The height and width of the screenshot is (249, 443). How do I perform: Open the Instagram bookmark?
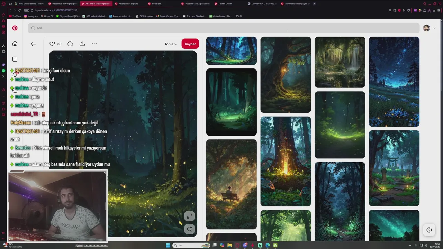31,16
